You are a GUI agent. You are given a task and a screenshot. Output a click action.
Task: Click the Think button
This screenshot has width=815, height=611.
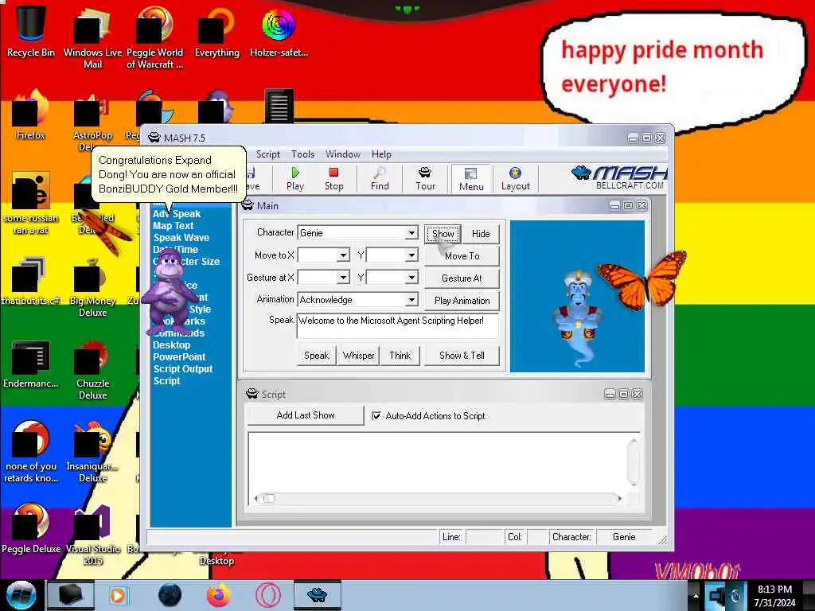[400, 356]
